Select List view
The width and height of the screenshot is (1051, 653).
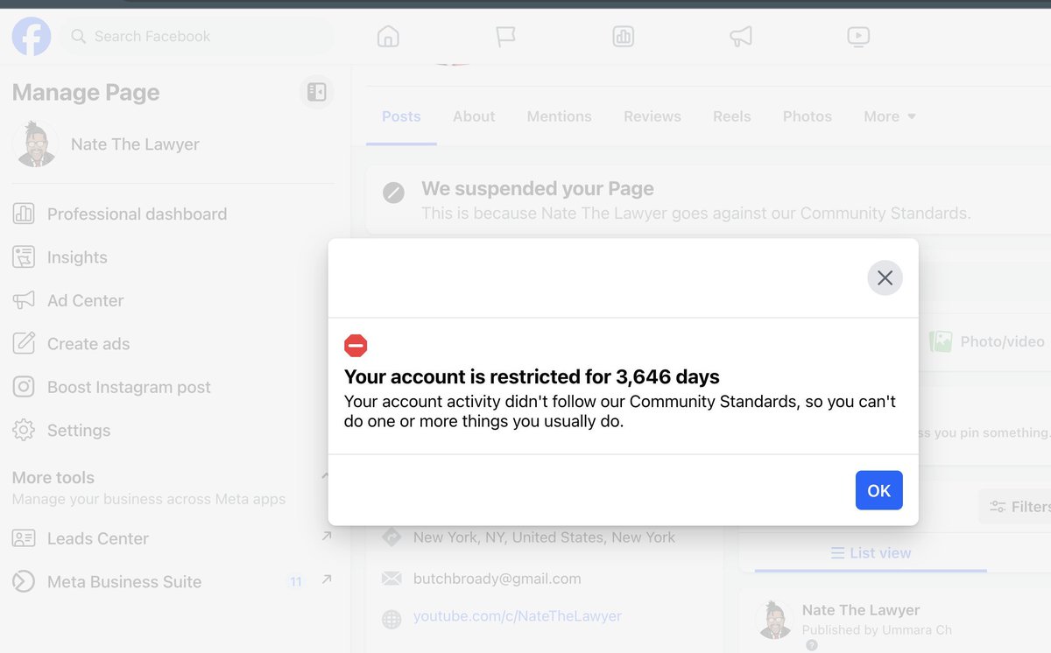pos(871,553)
